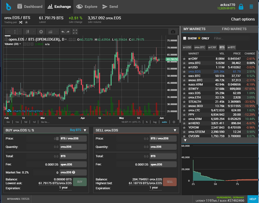Image resolution: width=259 pixels, height=203 pixels.
Task: Filter markets by bitCNY base
Action: [x=212, y=47]
